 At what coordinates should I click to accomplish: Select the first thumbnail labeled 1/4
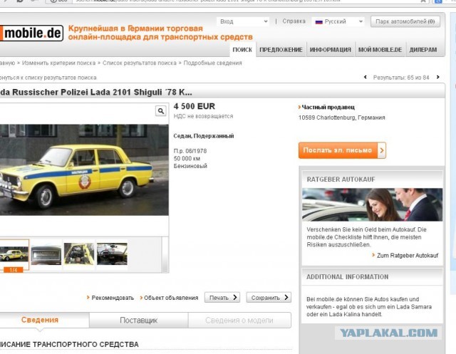pyautogui.click(x=14, y=256)
